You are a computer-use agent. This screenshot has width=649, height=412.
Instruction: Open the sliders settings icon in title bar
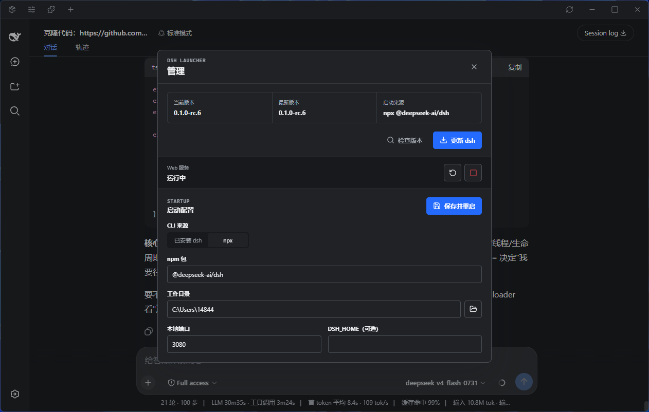32,9
